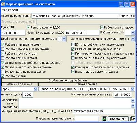
Task: Enable 'Работа с акцизни стоки' checkbox
Action: [x=3, y=58]
